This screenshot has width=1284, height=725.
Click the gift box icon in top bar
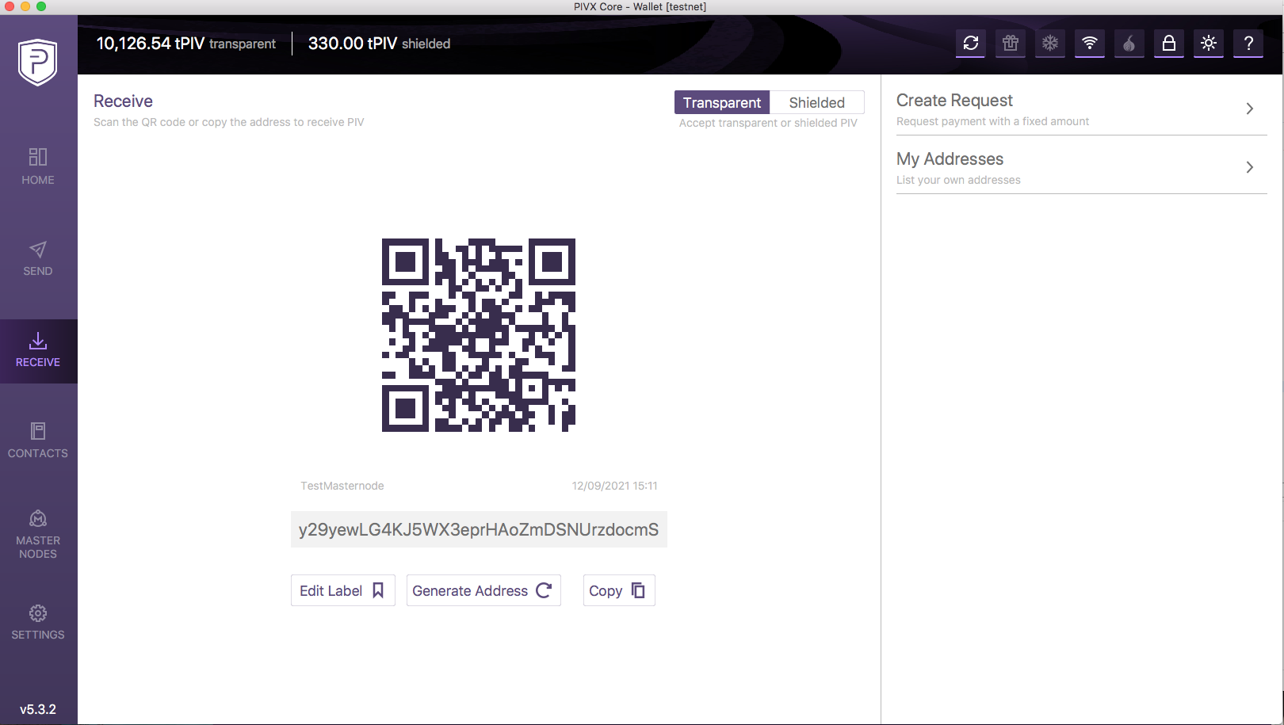click(x=1011, y=43)
